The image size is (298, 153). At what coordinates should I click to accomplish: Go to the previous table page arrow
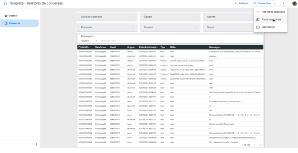[x=255, y=145]
